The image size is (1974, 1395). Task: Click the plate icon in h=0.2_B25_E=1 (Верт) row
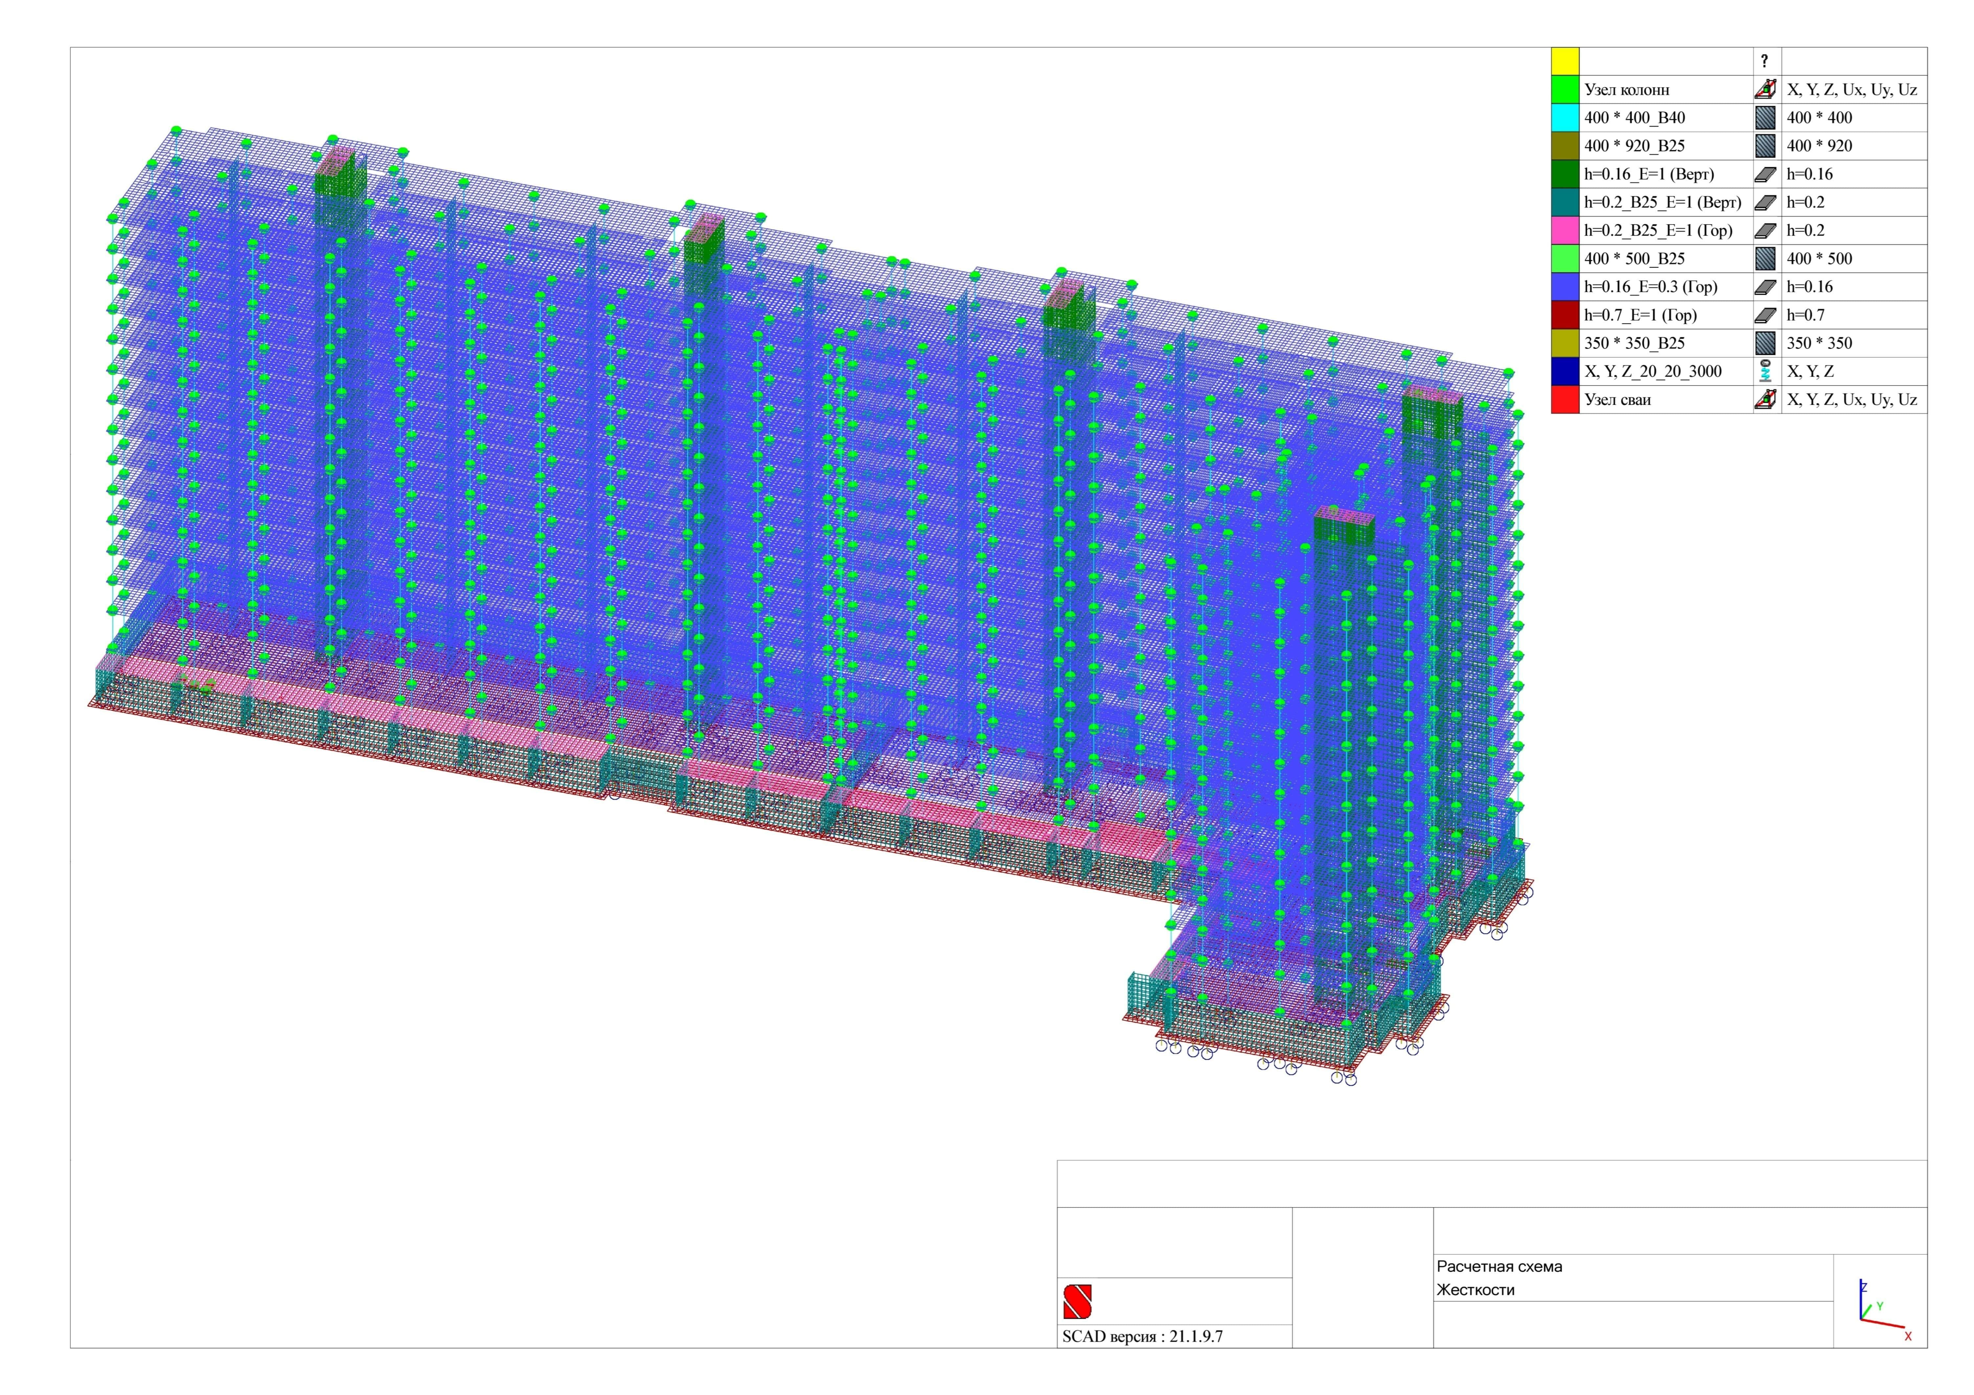click(1765, 203)
